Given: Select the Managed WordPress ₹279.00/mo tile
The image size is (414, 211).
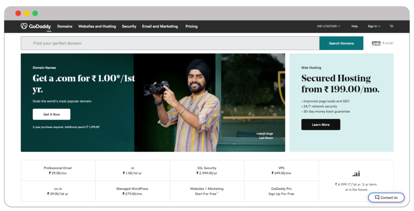Looking at the screenshot, I should [132, 191].
